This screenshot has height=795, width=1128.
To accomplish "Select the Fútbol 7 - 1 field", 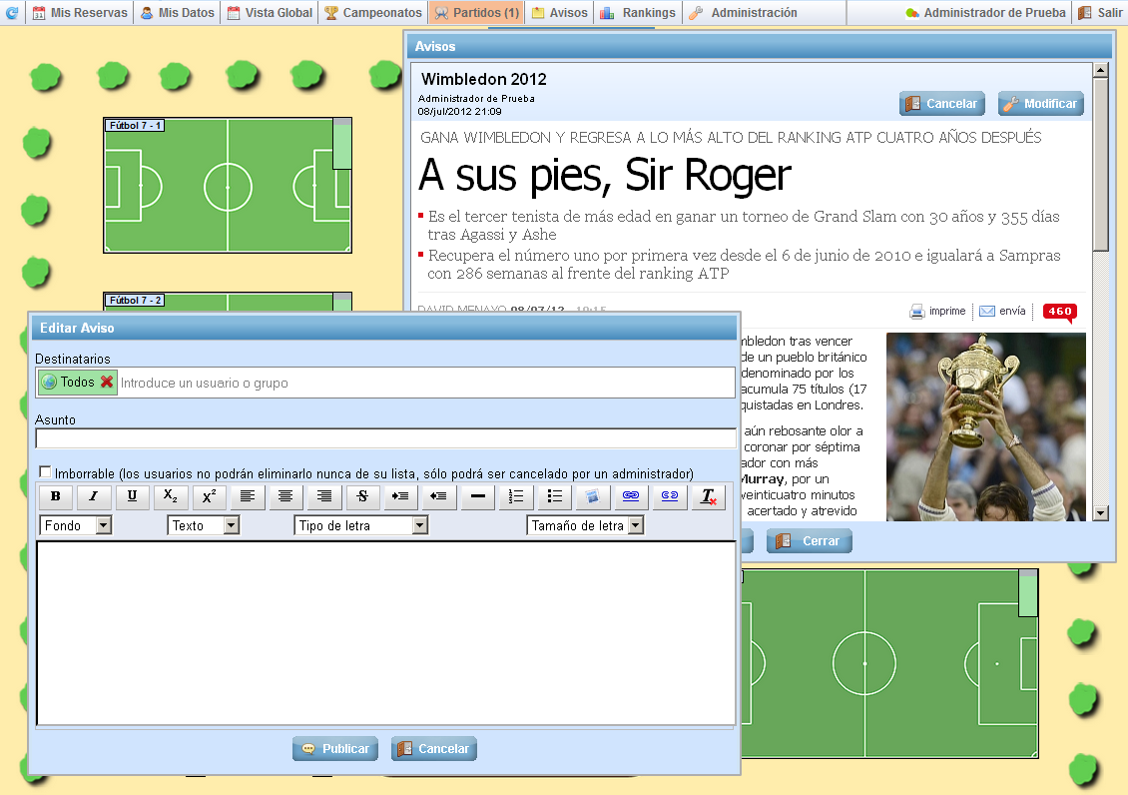I will pos(228,186).
